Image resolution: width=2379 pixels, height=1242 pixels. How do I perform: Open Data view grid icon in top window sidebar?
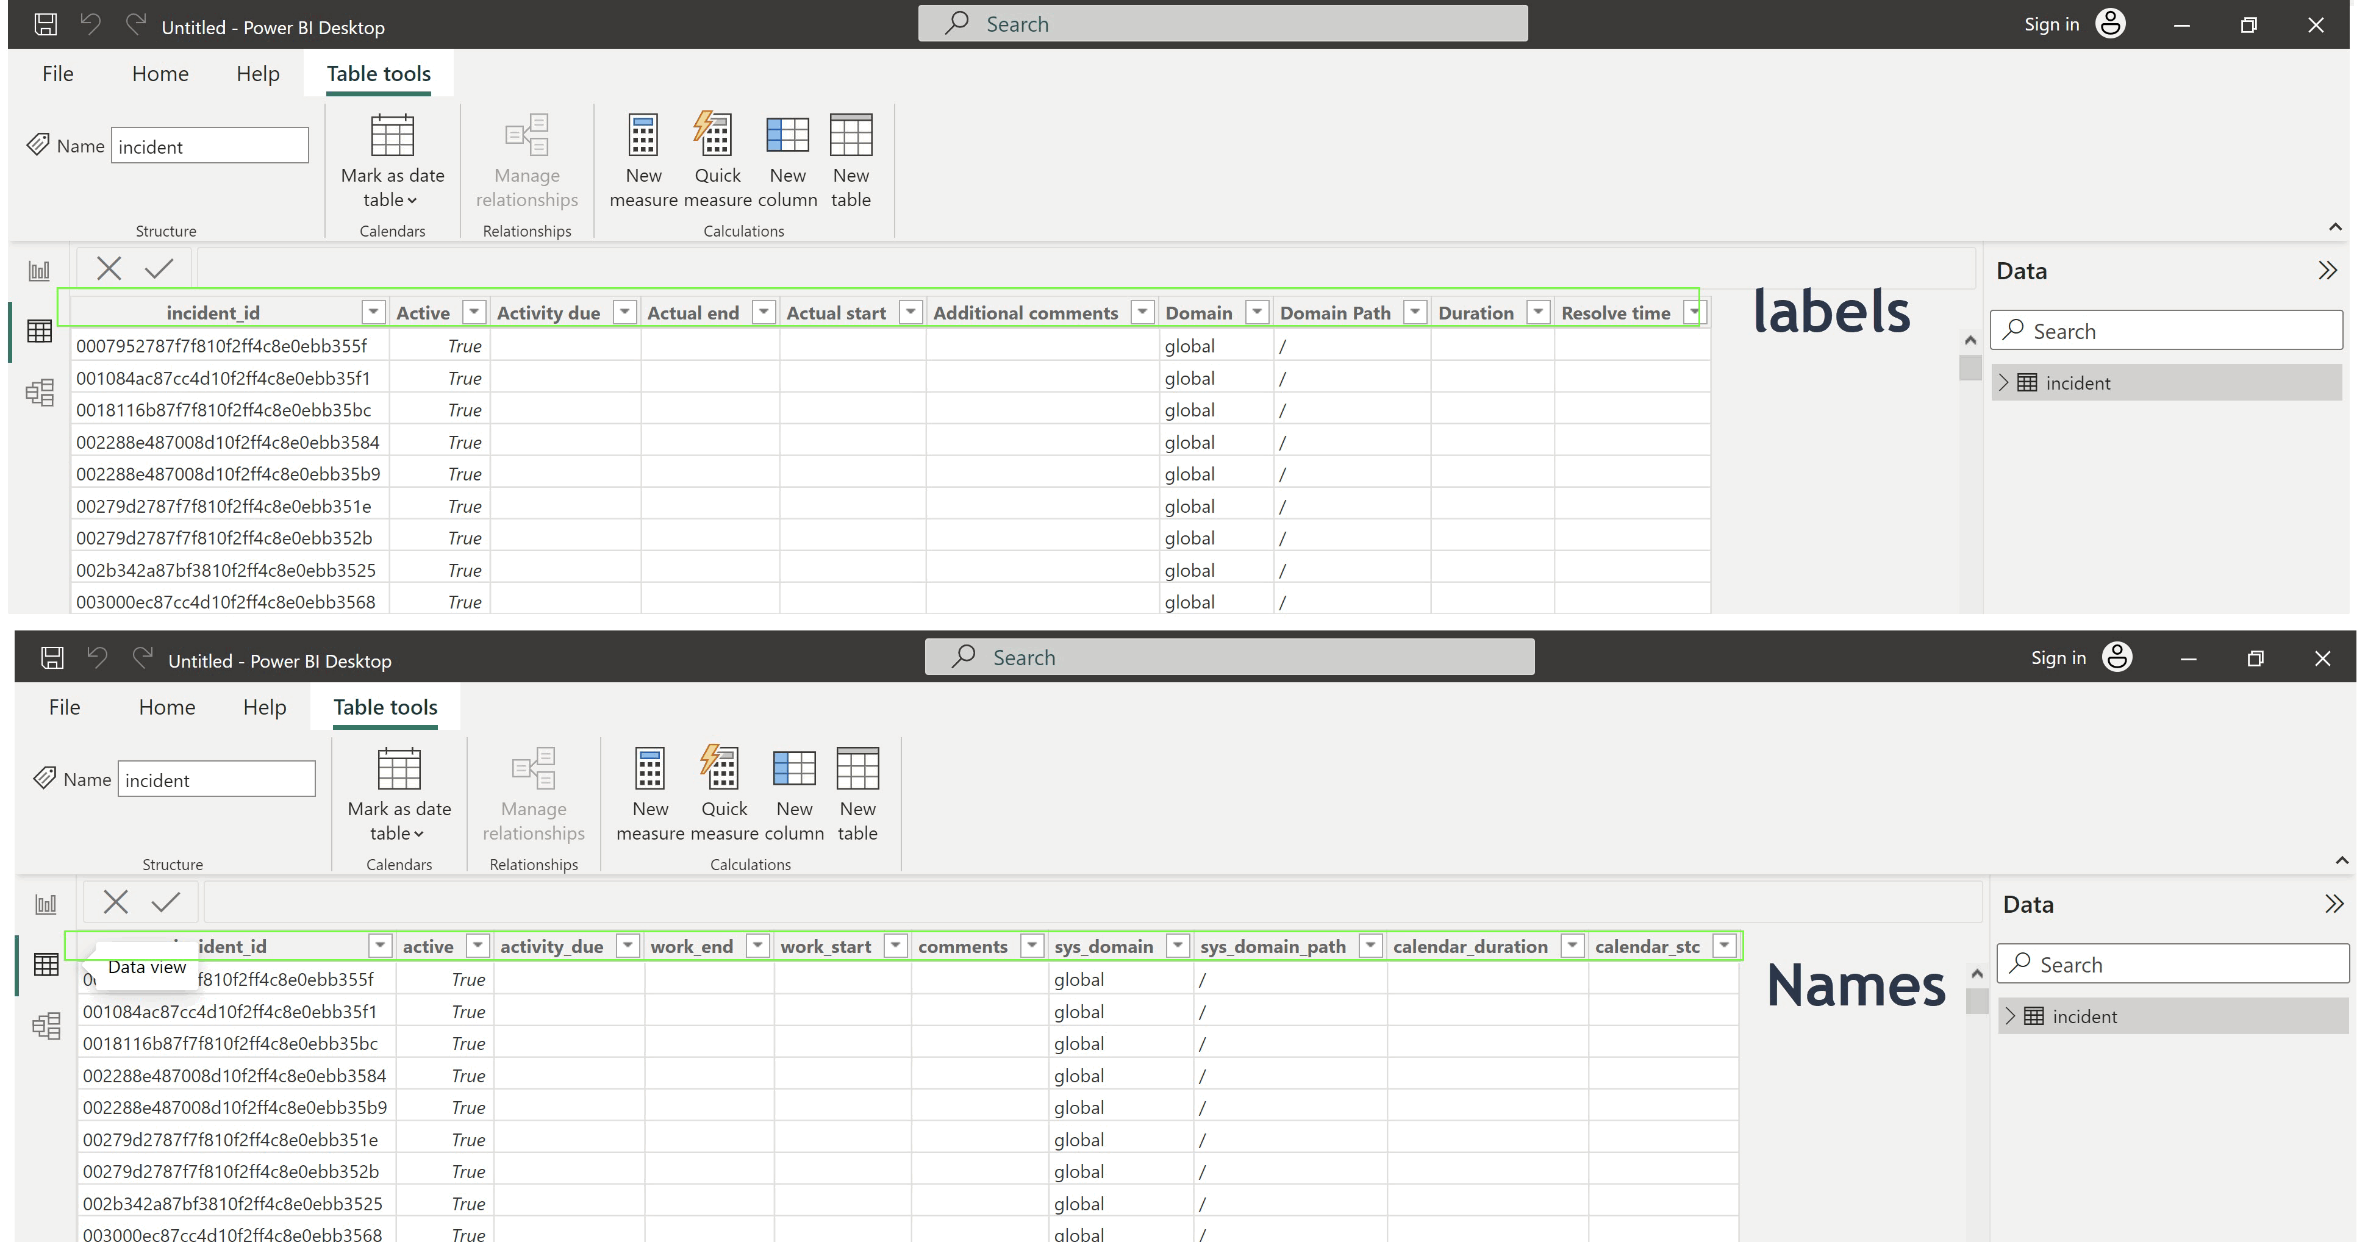pos(40,332)
